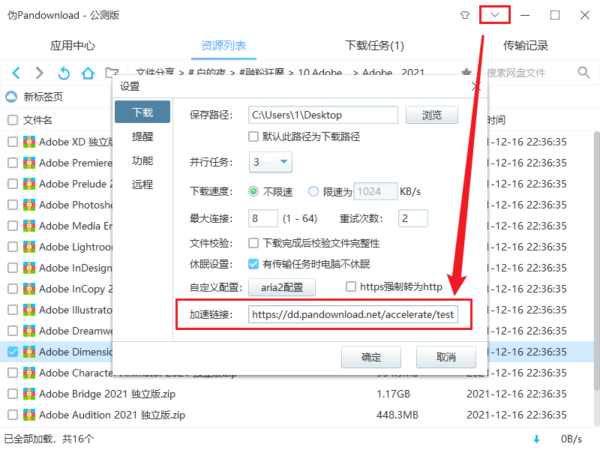Viewport: 600px width, 450px height.
Task: Click the 加速链接 URL field
Action: pyautogui.click(x=352, y=314)
